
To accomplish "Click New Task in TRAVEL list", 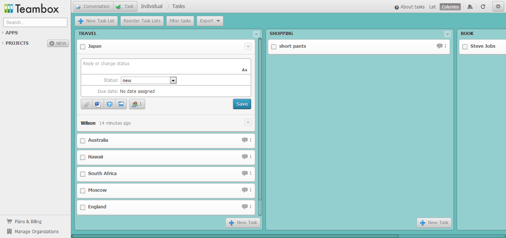I will [x=243, y=223].
